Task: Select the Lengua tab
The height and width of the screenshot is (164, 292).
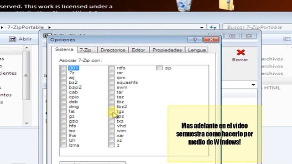Action: click(x=197, y=50)
